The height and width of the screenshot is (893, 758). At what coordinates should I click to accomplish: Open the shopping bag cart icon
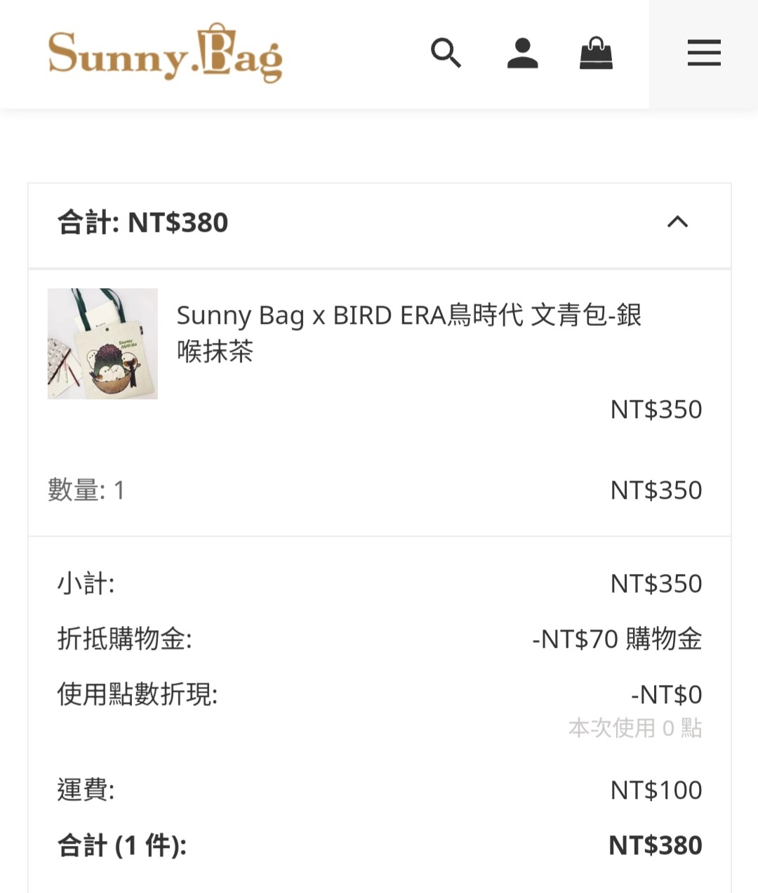click(596, 53)
